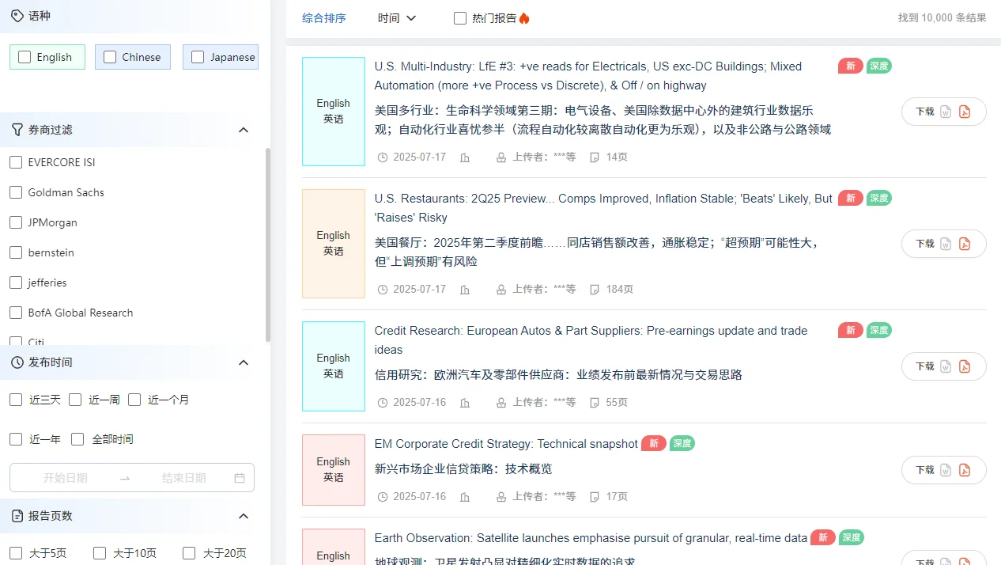The width and height of the screenshot is (1001, 565).
Task: Select the 综合排序 sort tab
Action: (x=324, y=18)
